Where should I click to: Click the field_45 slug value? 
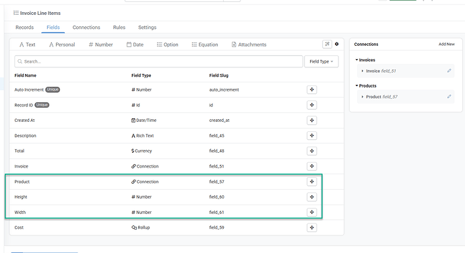(217, 136)
